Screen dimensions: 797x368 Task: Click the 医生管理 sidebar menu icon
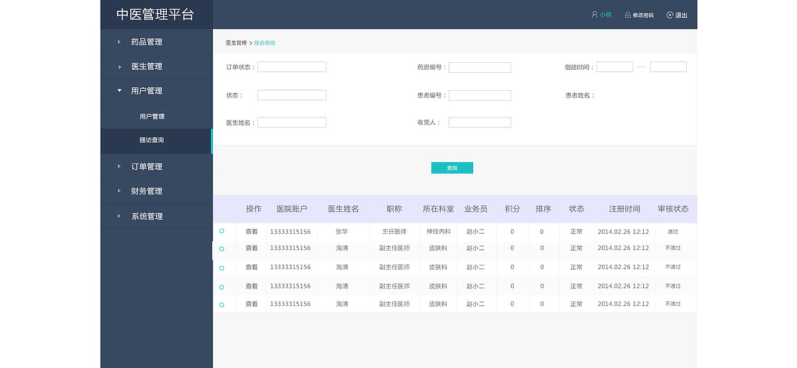tap(119, 67)
